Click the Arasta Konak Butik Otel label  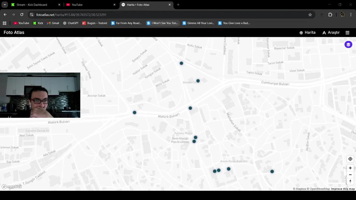(234, 161)
